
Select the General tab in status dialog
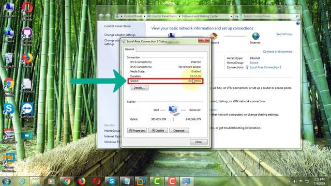(x=129, y=49)
